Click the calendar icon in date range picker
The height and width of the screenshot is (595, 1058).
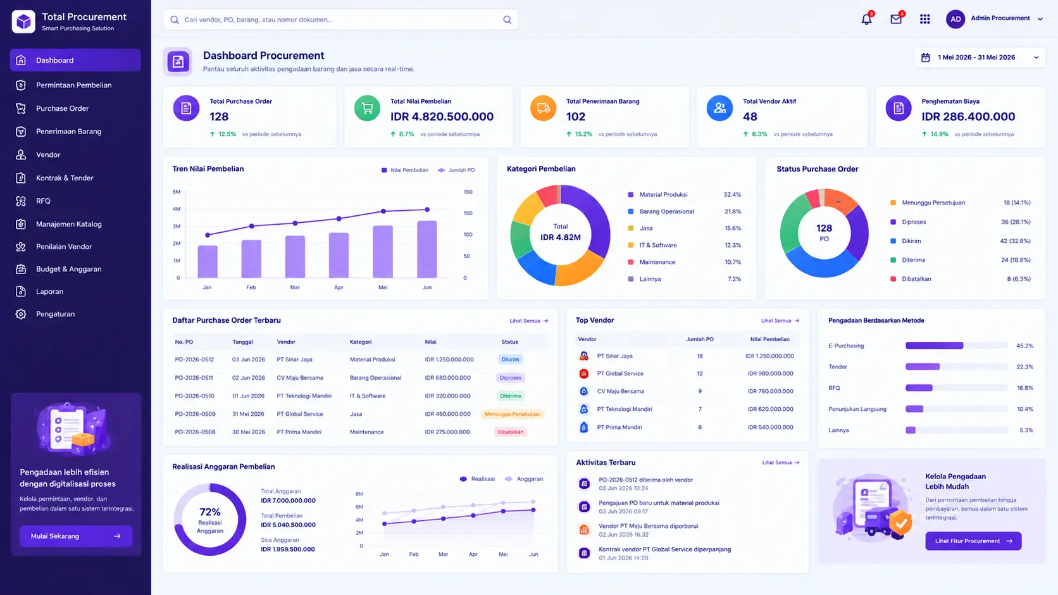(x=925, y=58)
